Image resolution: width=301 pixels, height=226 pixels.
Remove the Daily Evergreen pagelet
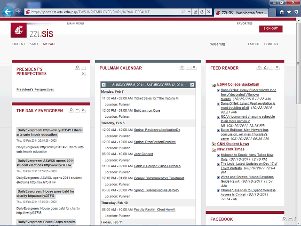tap(83, 110)
